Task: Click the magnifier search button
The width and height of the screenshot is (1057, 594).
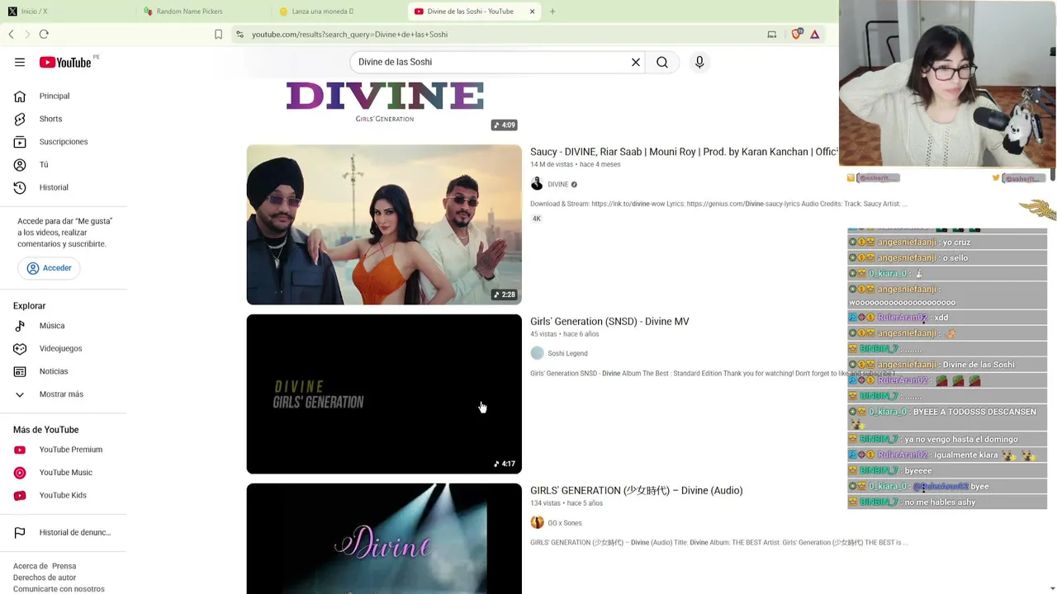Action: coord(662,62)
